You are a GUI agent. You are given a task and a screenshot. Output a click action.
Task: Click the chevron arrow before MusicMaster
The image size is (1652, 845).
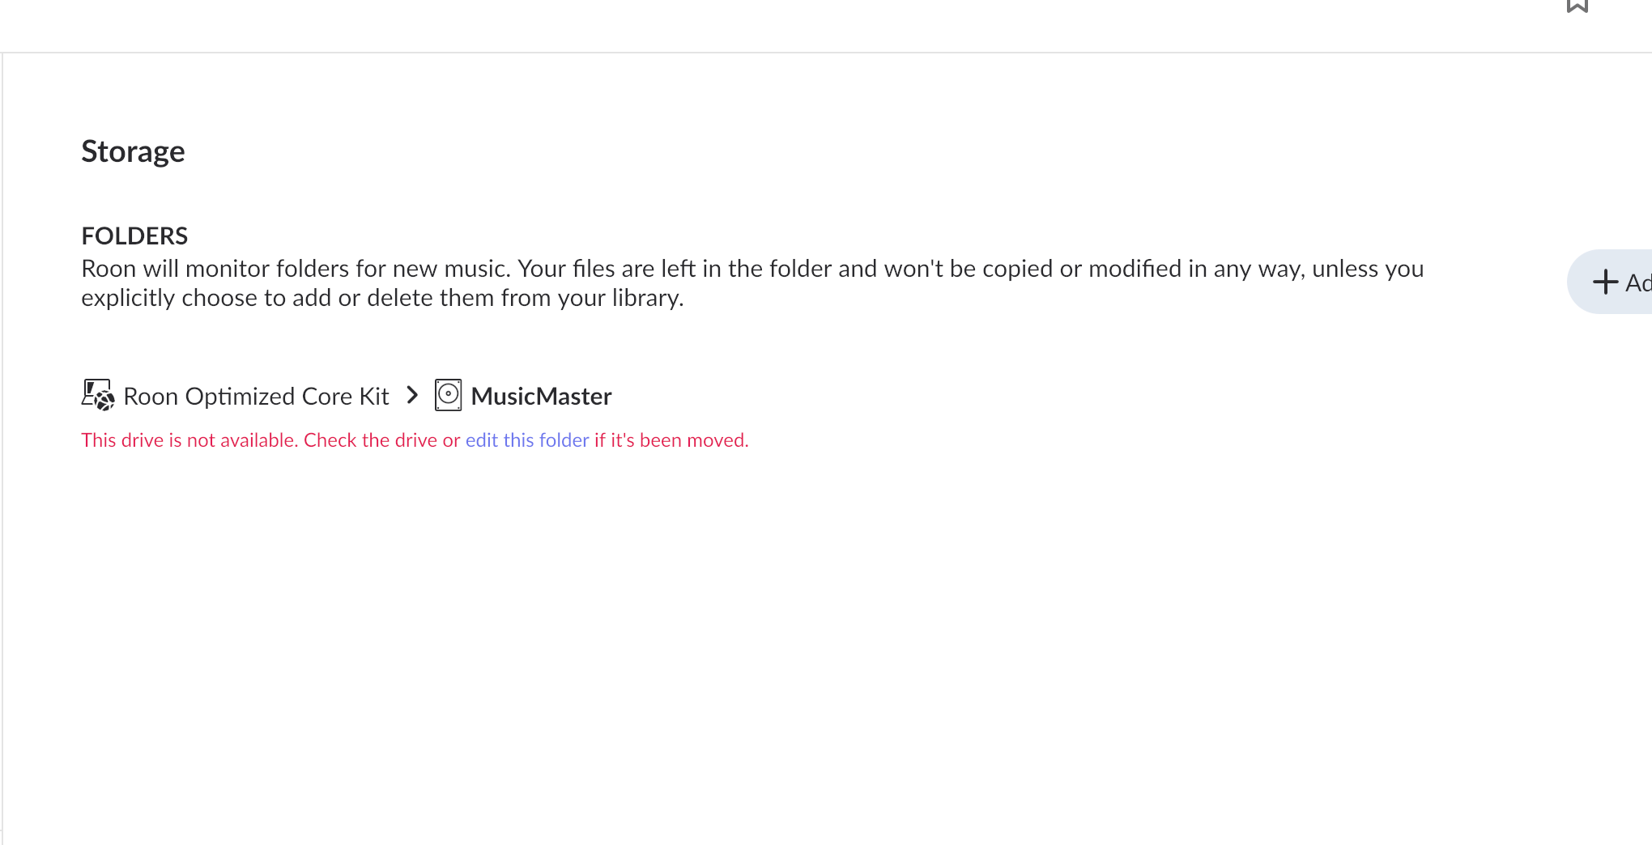(x=412, y=395)
